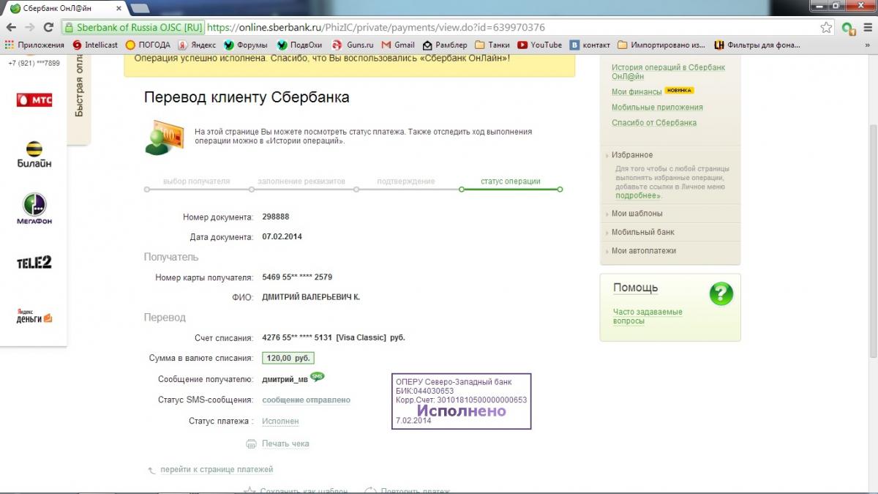The height and width of the screenshot is (494, 878).
Task: Expand Мобильный банк section
Action: tap(642, 232)
